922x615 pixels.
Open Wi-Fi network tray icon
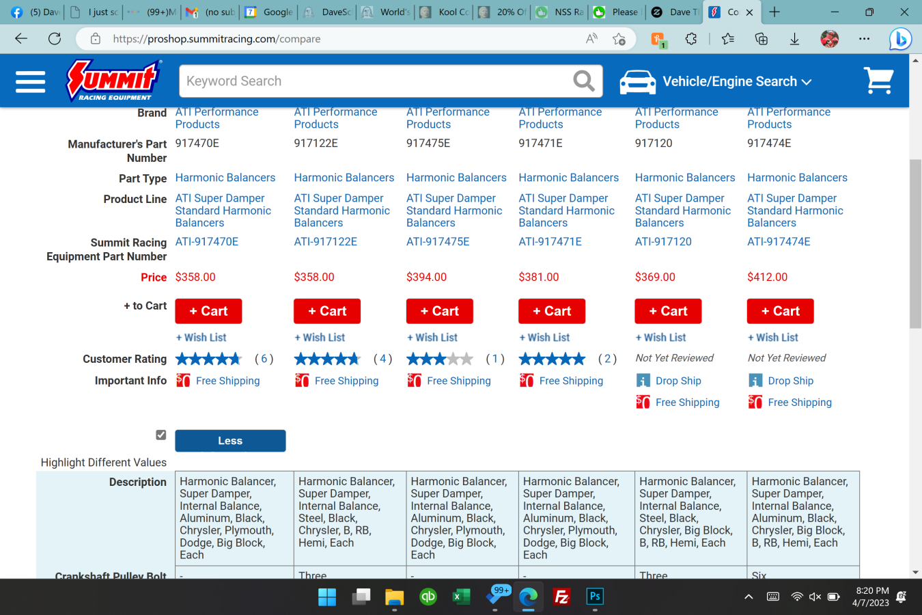pyautogui.click(x=796, y=597)
